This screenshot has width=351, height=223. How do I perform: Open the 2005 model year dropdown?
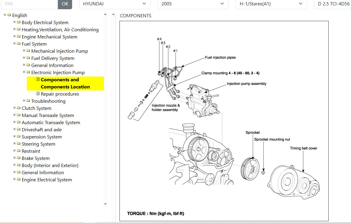coord(192,4)
